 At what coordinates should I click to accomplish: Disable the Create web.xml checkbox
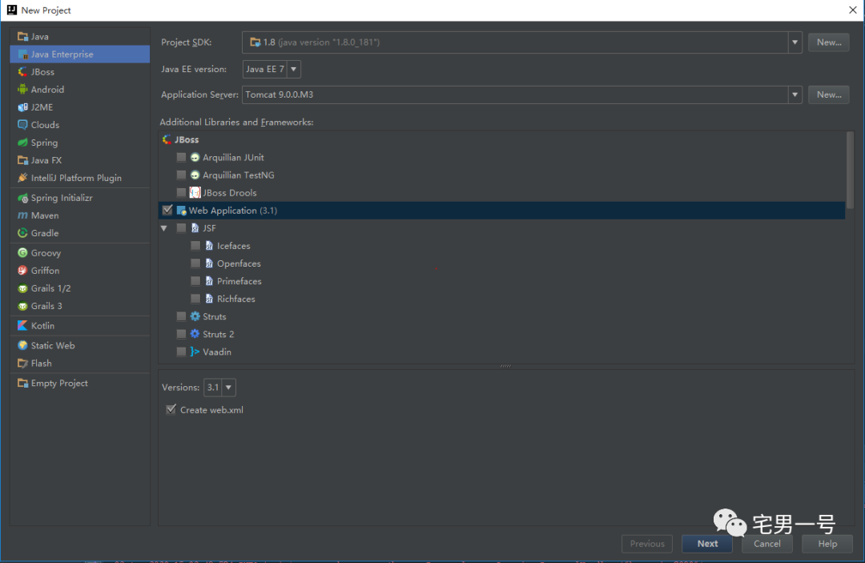(x=171, y=409)
